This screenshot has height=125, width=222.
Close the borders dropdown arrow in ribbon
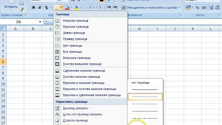[61, 7]
